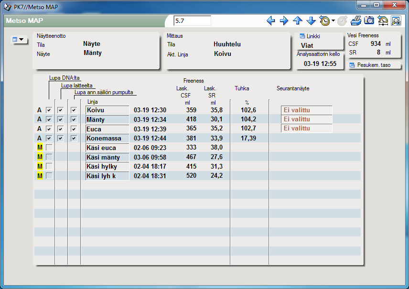Click the blue down arrow navigation icon
Image resolution: width=409 pixels, height=289 pixels.
coord(311,21)
